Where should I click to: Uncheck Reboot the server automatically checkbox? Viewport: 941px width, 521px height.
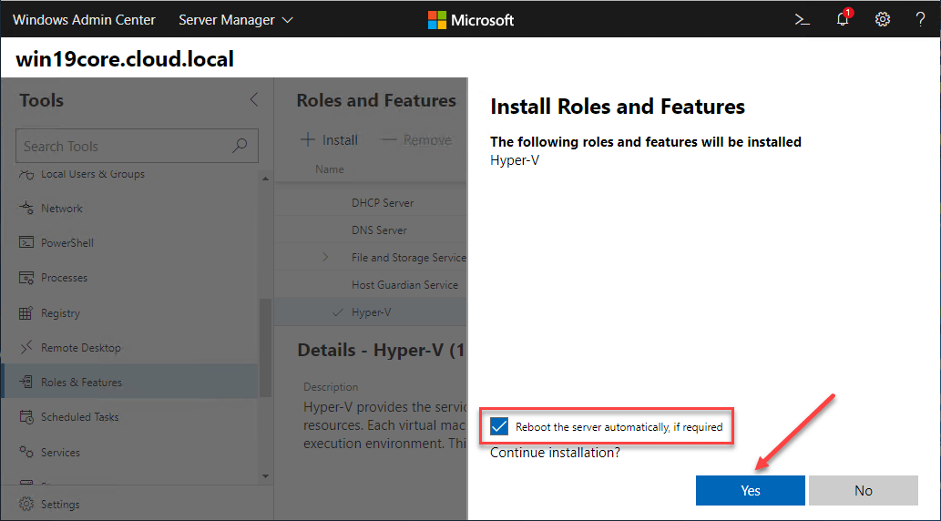point(498,427)
